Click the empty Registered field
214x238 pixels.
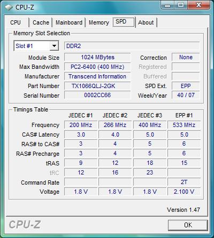tap(186, 67)
